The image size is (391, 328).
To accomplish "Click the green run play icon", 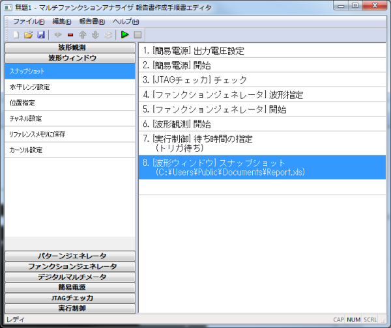I will pyautogui.click(x=124, y=34).
